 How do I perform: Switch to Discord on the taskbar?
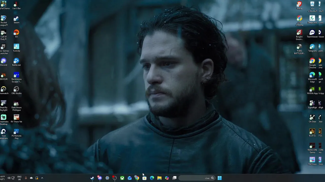point(100,178)
